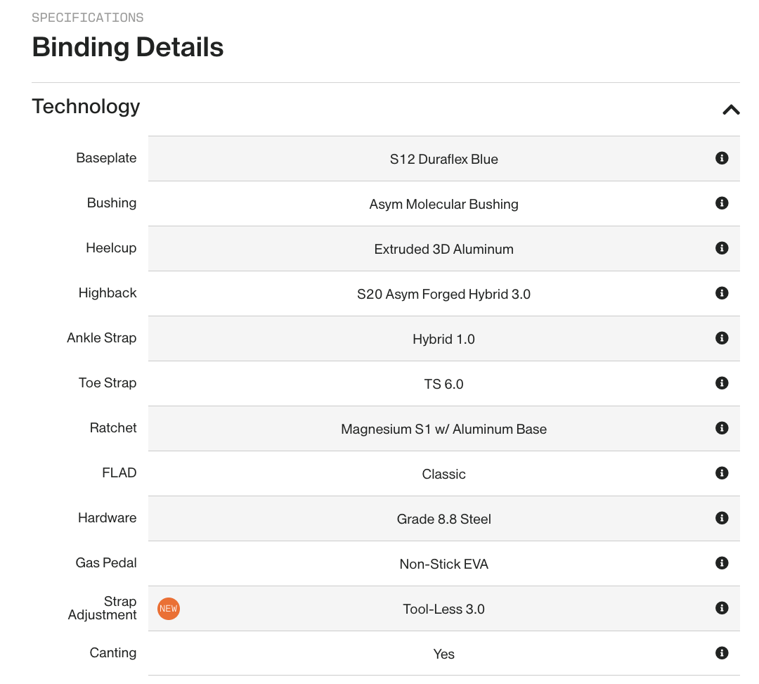Click info icon for Asym Molecular Bushing

click(x=721, y=203)
